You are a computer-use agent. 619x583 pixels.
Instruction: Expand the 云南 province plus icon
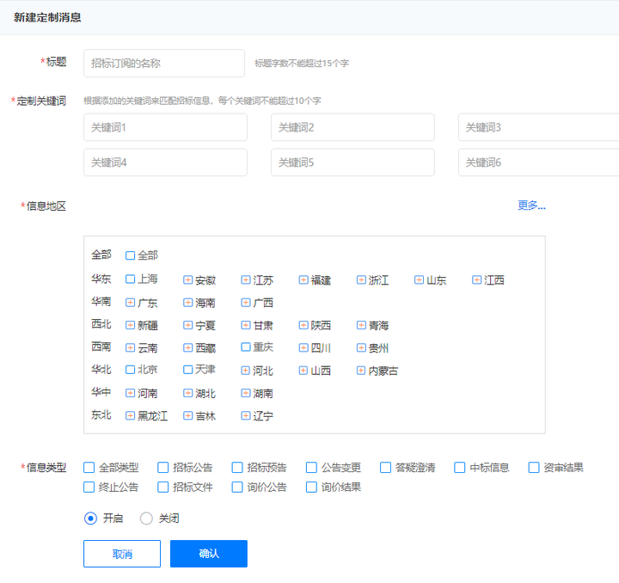pyautogui.click(x=130, y=347)
